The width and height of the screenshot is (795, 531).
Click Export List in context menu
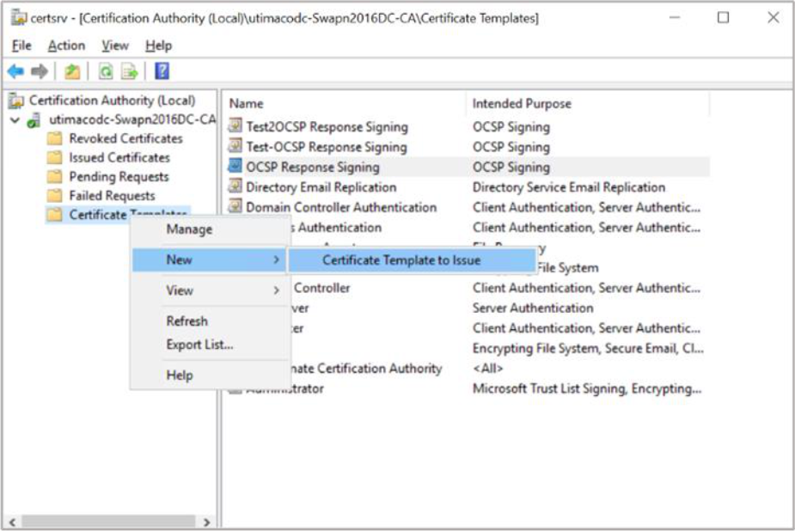pos(199,345)
